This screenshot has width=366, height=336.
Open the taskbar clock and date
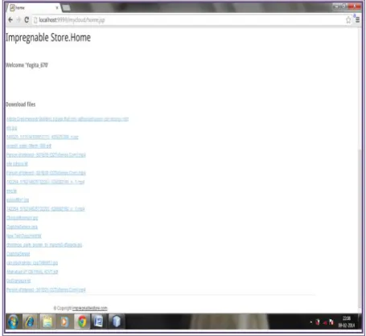pyautogui.click(x=347, y=322)
